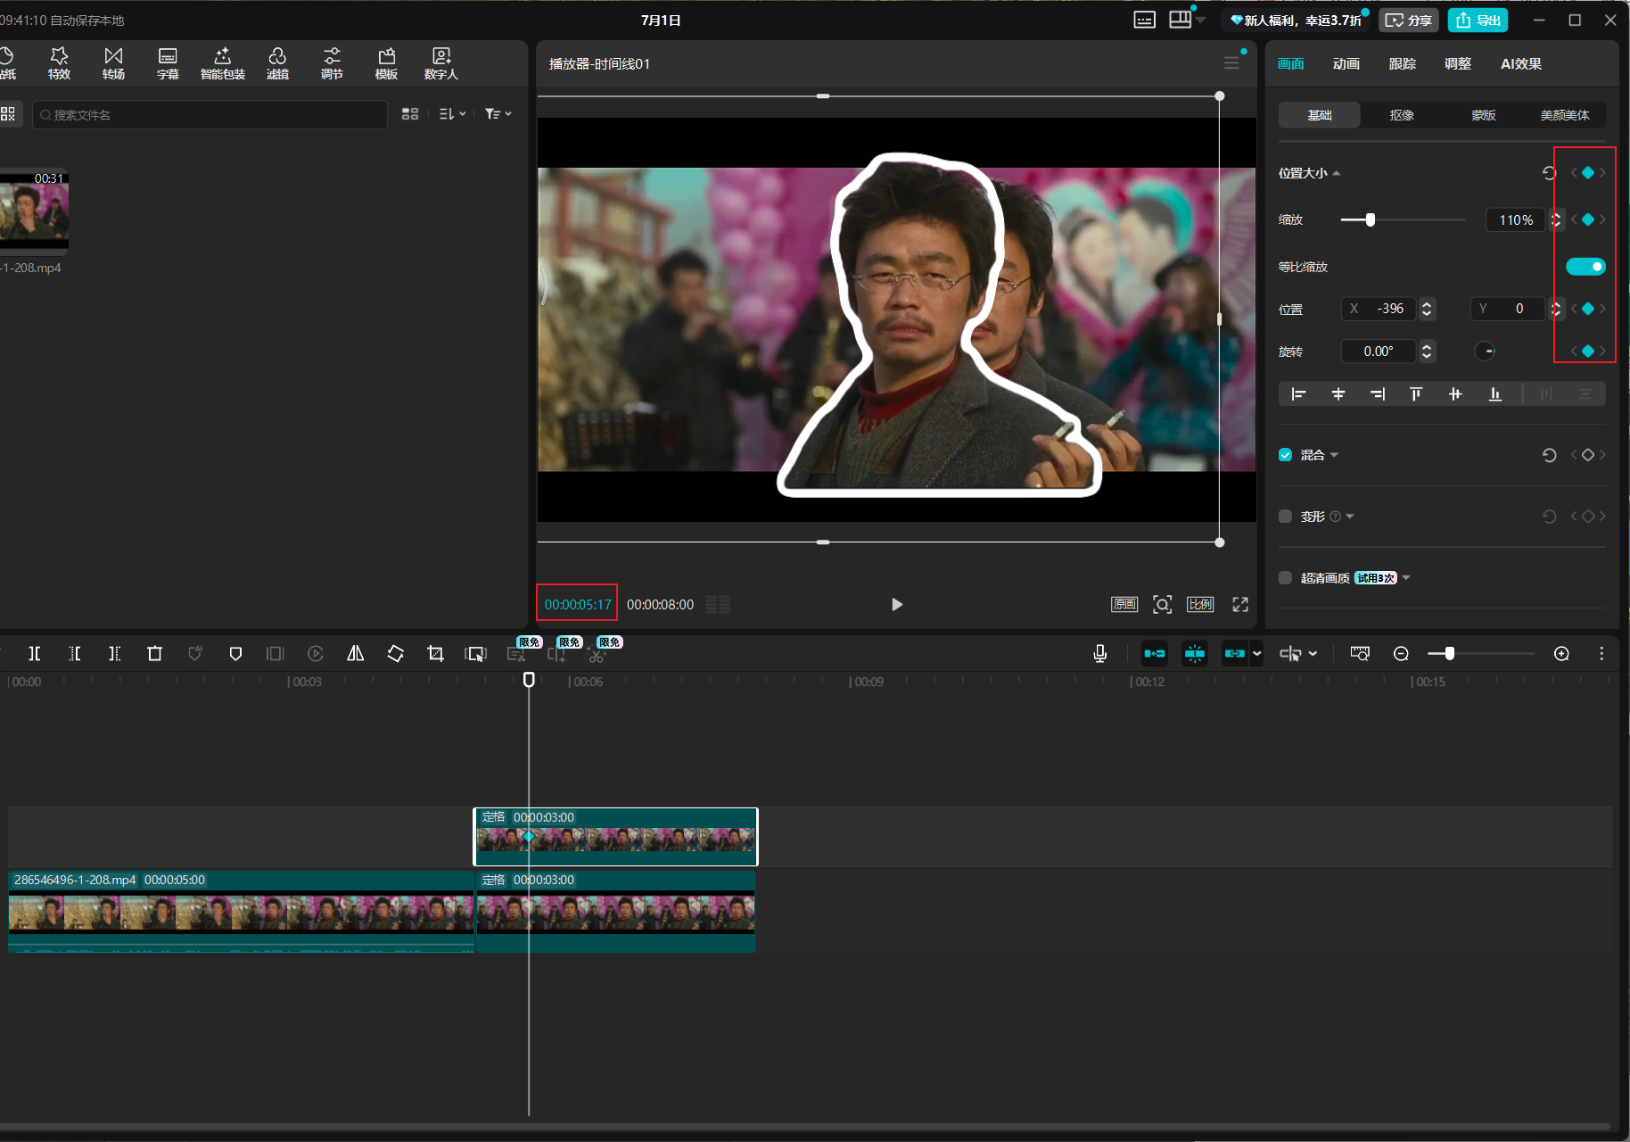Select the 蒙版 mask sub-tab
The width and height of the screenshot is (1630, 1142).
pos(1484,115)
